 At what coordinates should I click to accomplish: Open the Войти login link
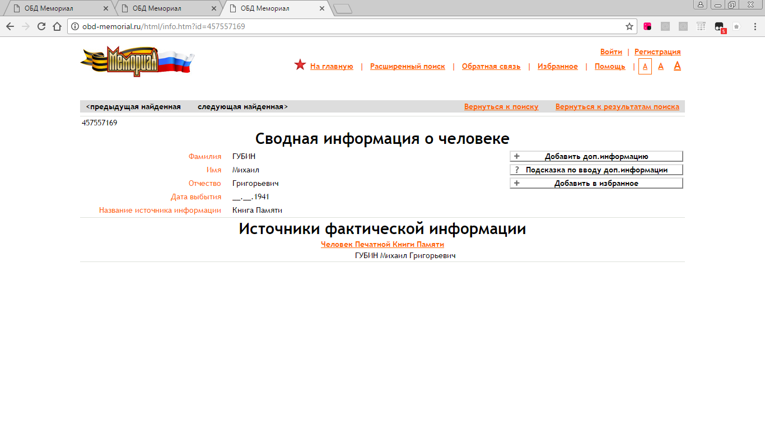click(x=611, y=52)
